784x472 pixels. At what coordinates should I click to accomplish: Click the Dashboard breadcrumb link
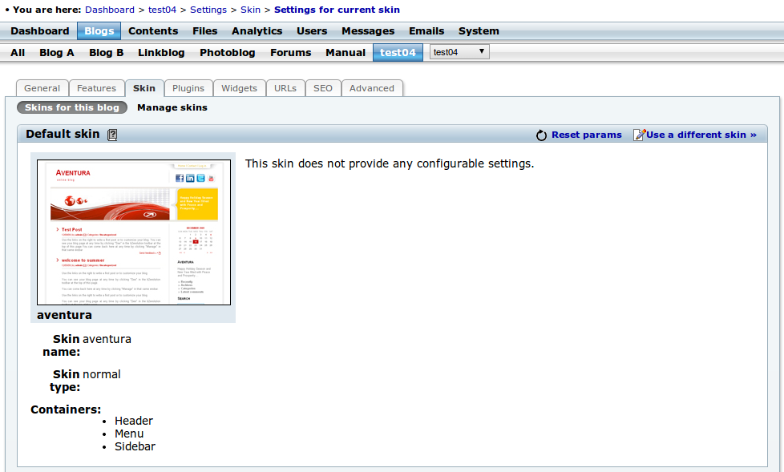pos(110,10)
